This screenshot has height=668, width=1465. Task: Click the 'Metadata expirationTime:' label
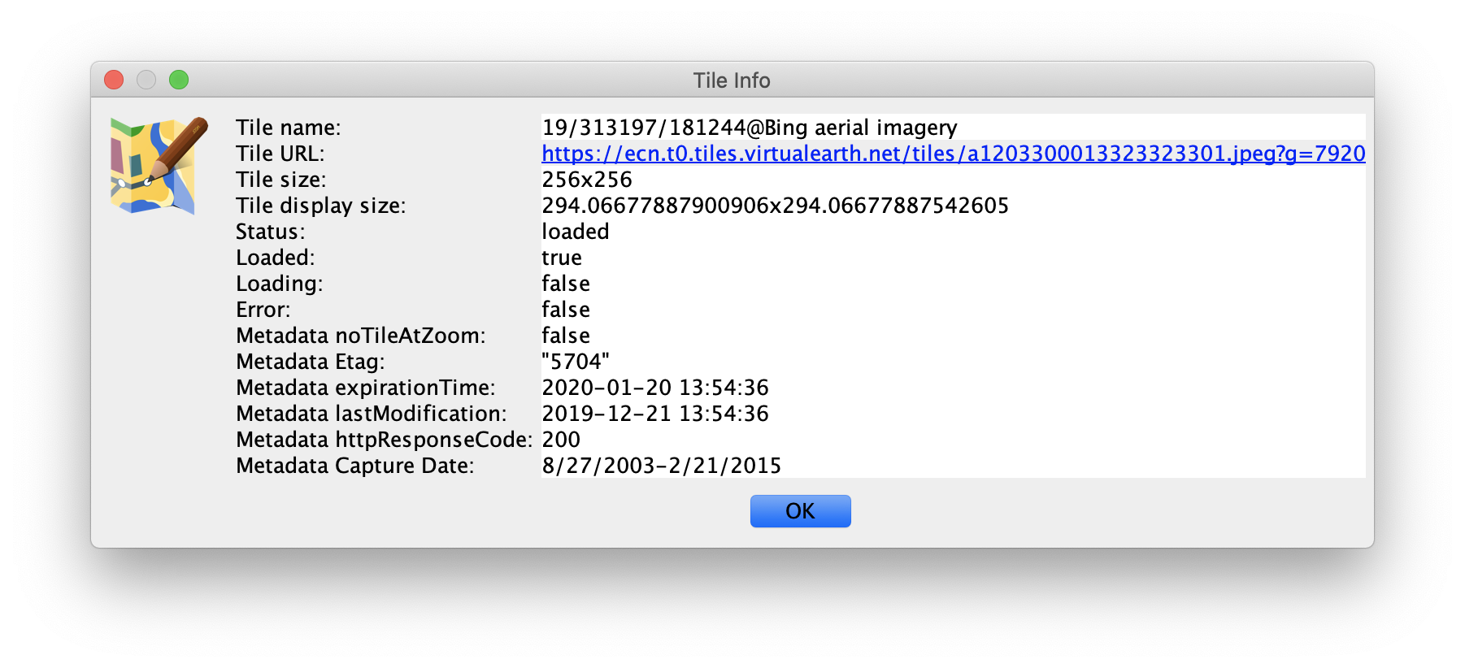point(366,388)
